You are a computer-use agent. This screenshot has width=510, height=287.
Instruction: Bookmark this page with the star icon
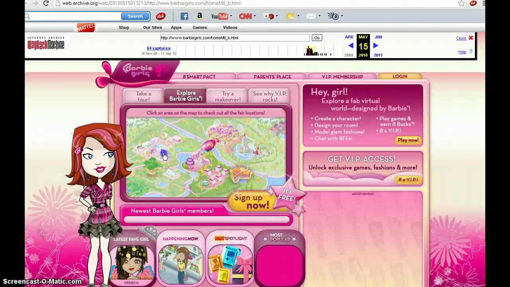point(461,3)
